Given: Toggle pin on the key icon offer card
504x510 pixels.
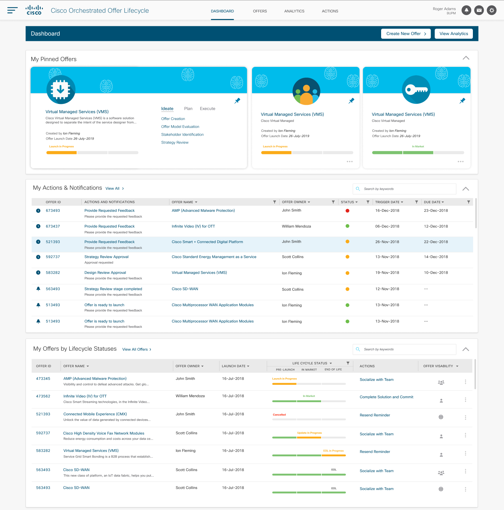Looking at the screenshot, I should (x=462, y=101).
